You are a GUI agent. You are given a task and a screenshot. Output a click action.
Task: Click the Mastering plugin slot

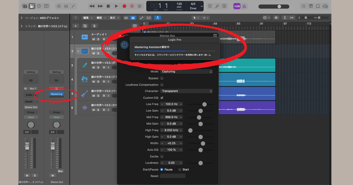tap(56, 94)
